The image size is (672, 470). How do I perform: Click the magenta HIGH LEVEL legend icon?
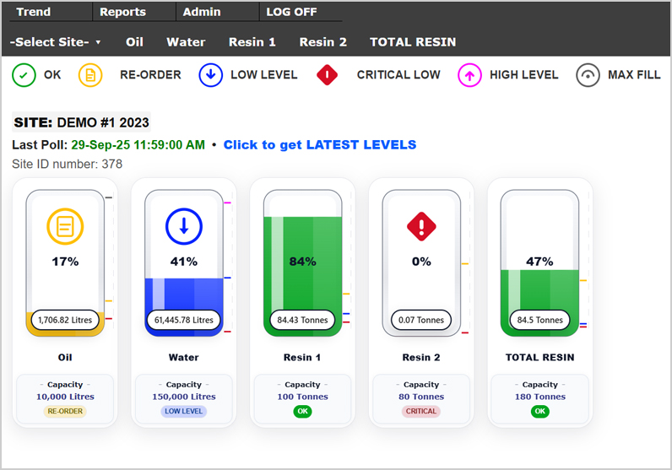469,75
